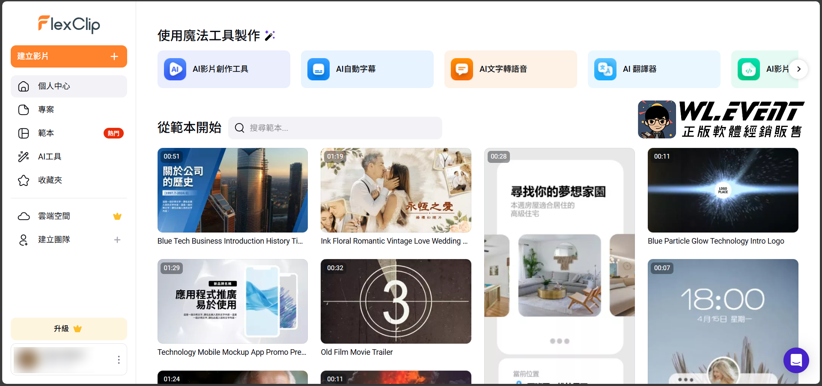Open the AI文字轉語音 card
This screenshot has height=386, width=822.
[511, 69]
